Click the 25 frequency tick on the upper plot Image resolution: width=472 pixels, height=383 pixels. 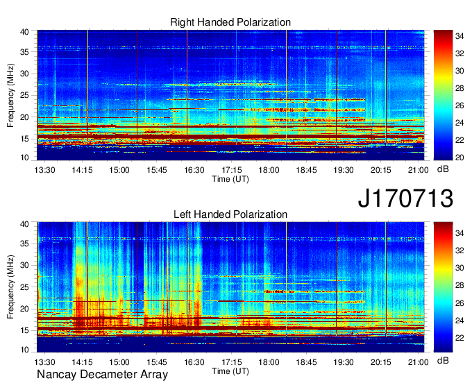[x=24, y=96]
